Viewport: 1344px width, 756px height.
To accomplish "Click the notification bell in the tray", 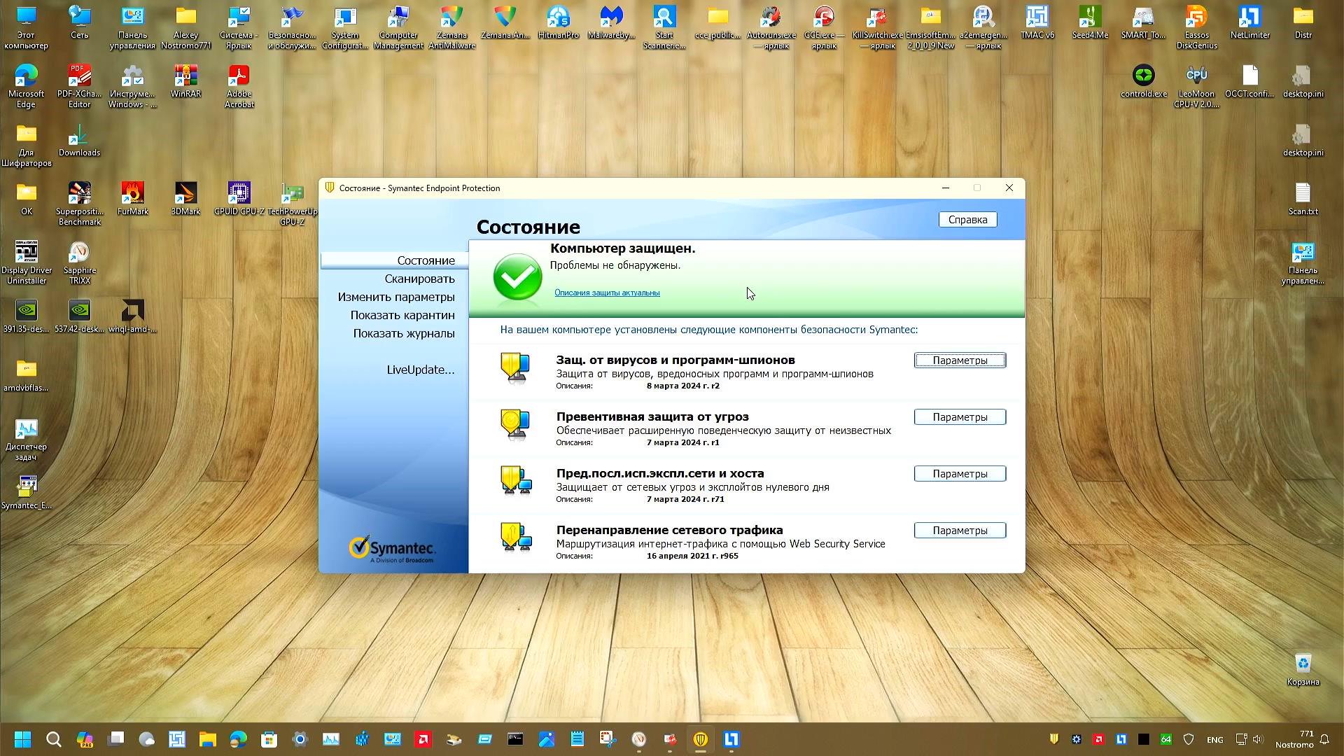I will point(1323,739).
